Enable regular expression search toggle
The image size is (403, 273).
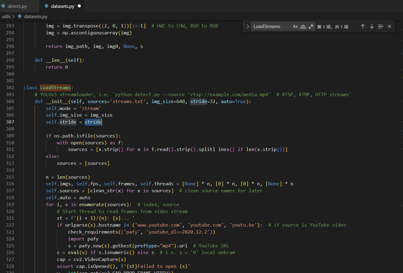click(311, 27)
